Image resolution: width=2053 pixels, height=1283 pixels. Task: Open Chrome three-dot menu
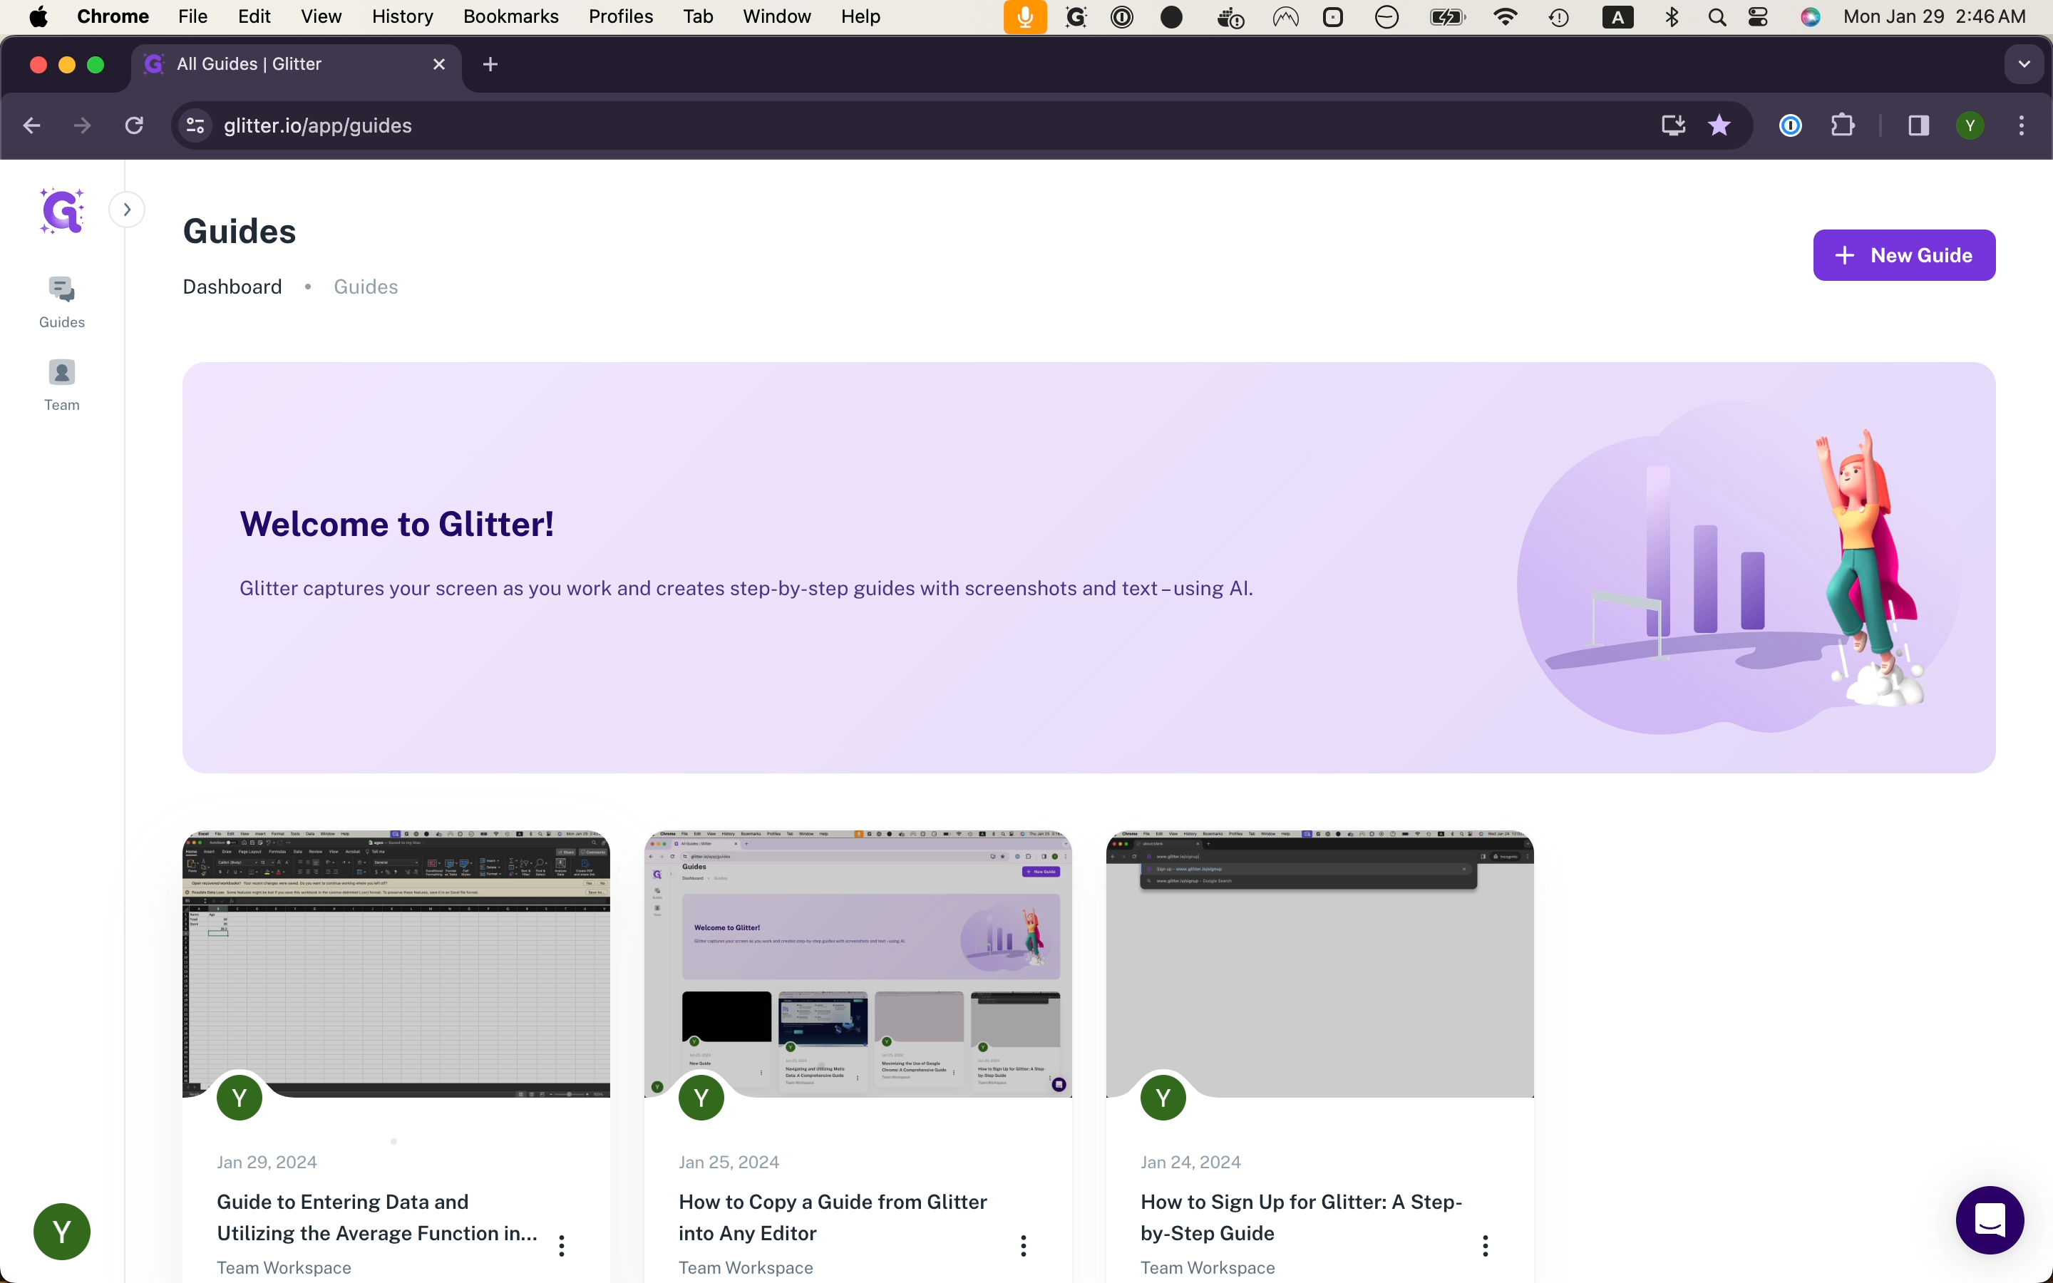pyautogui.click(x=2022, y=125)
